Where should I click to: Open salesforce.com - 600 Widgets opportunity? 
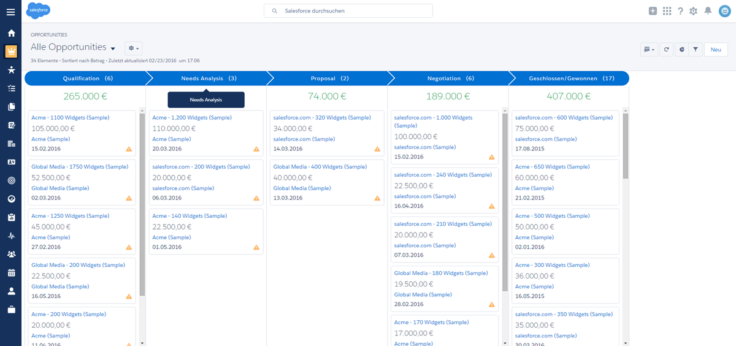(564, 117)
